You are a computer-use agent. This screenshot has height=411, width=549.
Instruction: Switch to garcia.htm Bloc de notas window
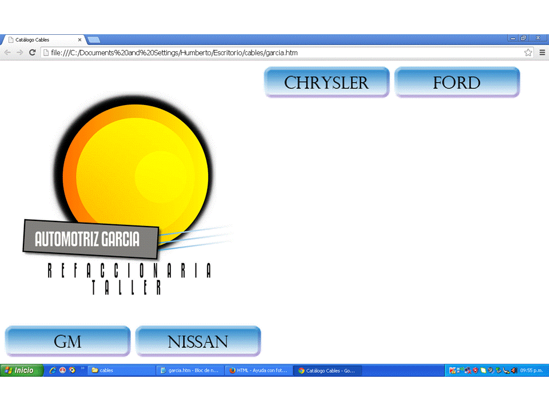click(190, 370)
